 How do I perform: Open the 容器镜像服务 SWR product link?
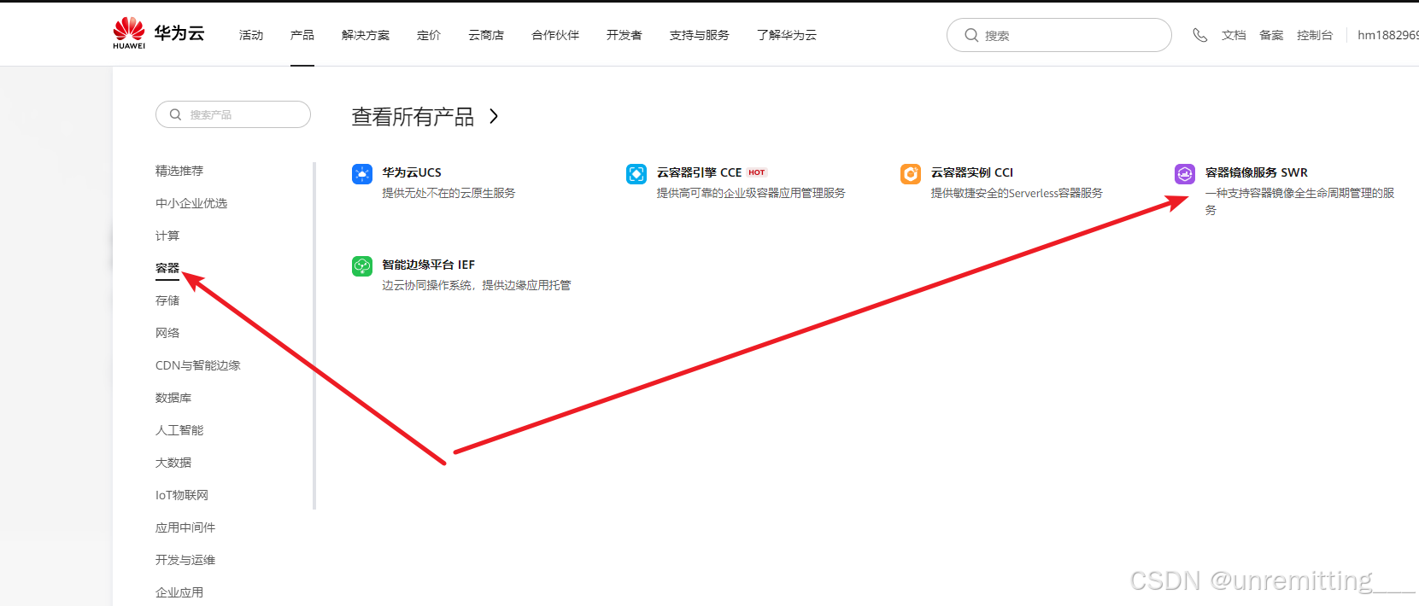click(x=1256, y=172)
